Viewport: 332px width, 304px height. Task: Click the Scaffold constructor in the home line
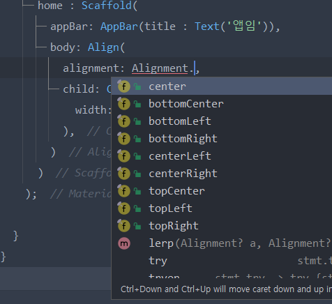click(x=107, y=6)
